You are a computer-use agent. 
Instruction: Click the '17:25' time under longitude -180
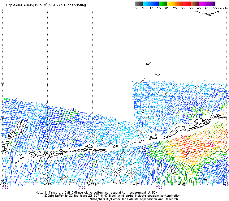tap(4, 188)
